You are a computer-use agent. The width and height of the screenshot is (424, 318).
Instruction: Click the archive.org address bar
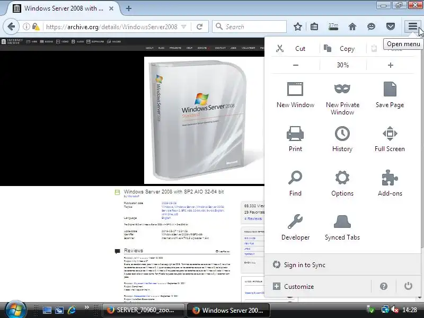pos(111,26)
